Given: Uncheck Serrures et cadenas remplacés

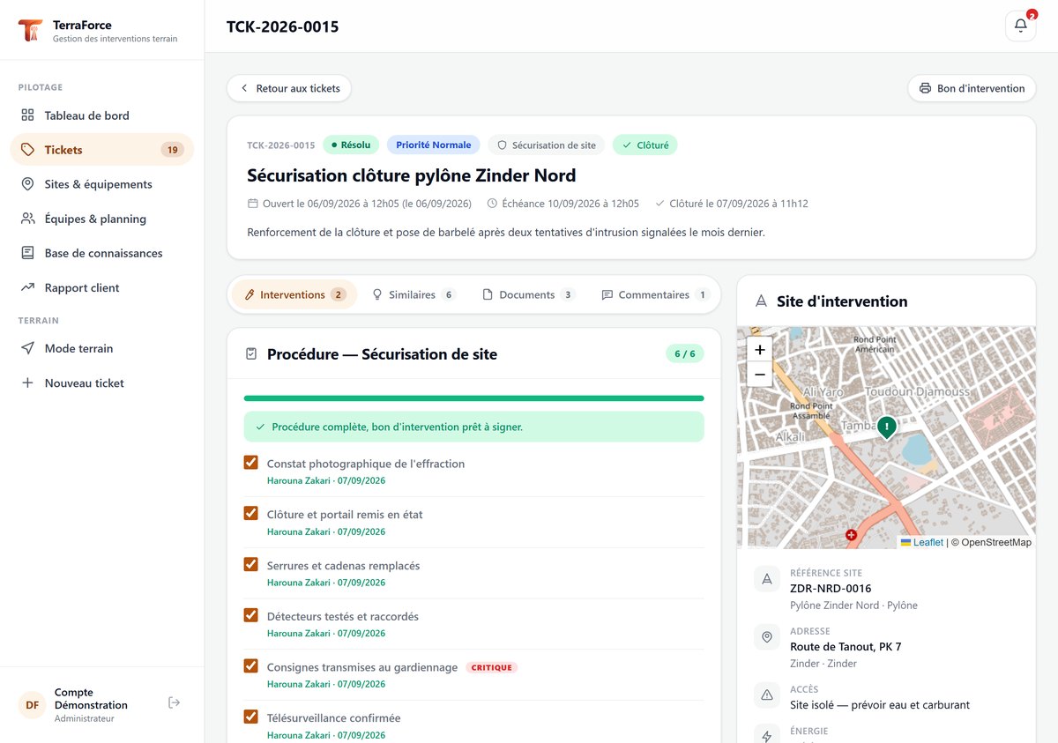Looking at the screenshot, I should click(251, 564).
